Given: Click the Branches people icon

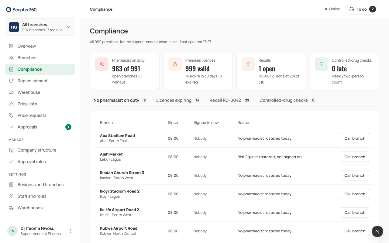Looking at the screenshot, I should (11, 58).
